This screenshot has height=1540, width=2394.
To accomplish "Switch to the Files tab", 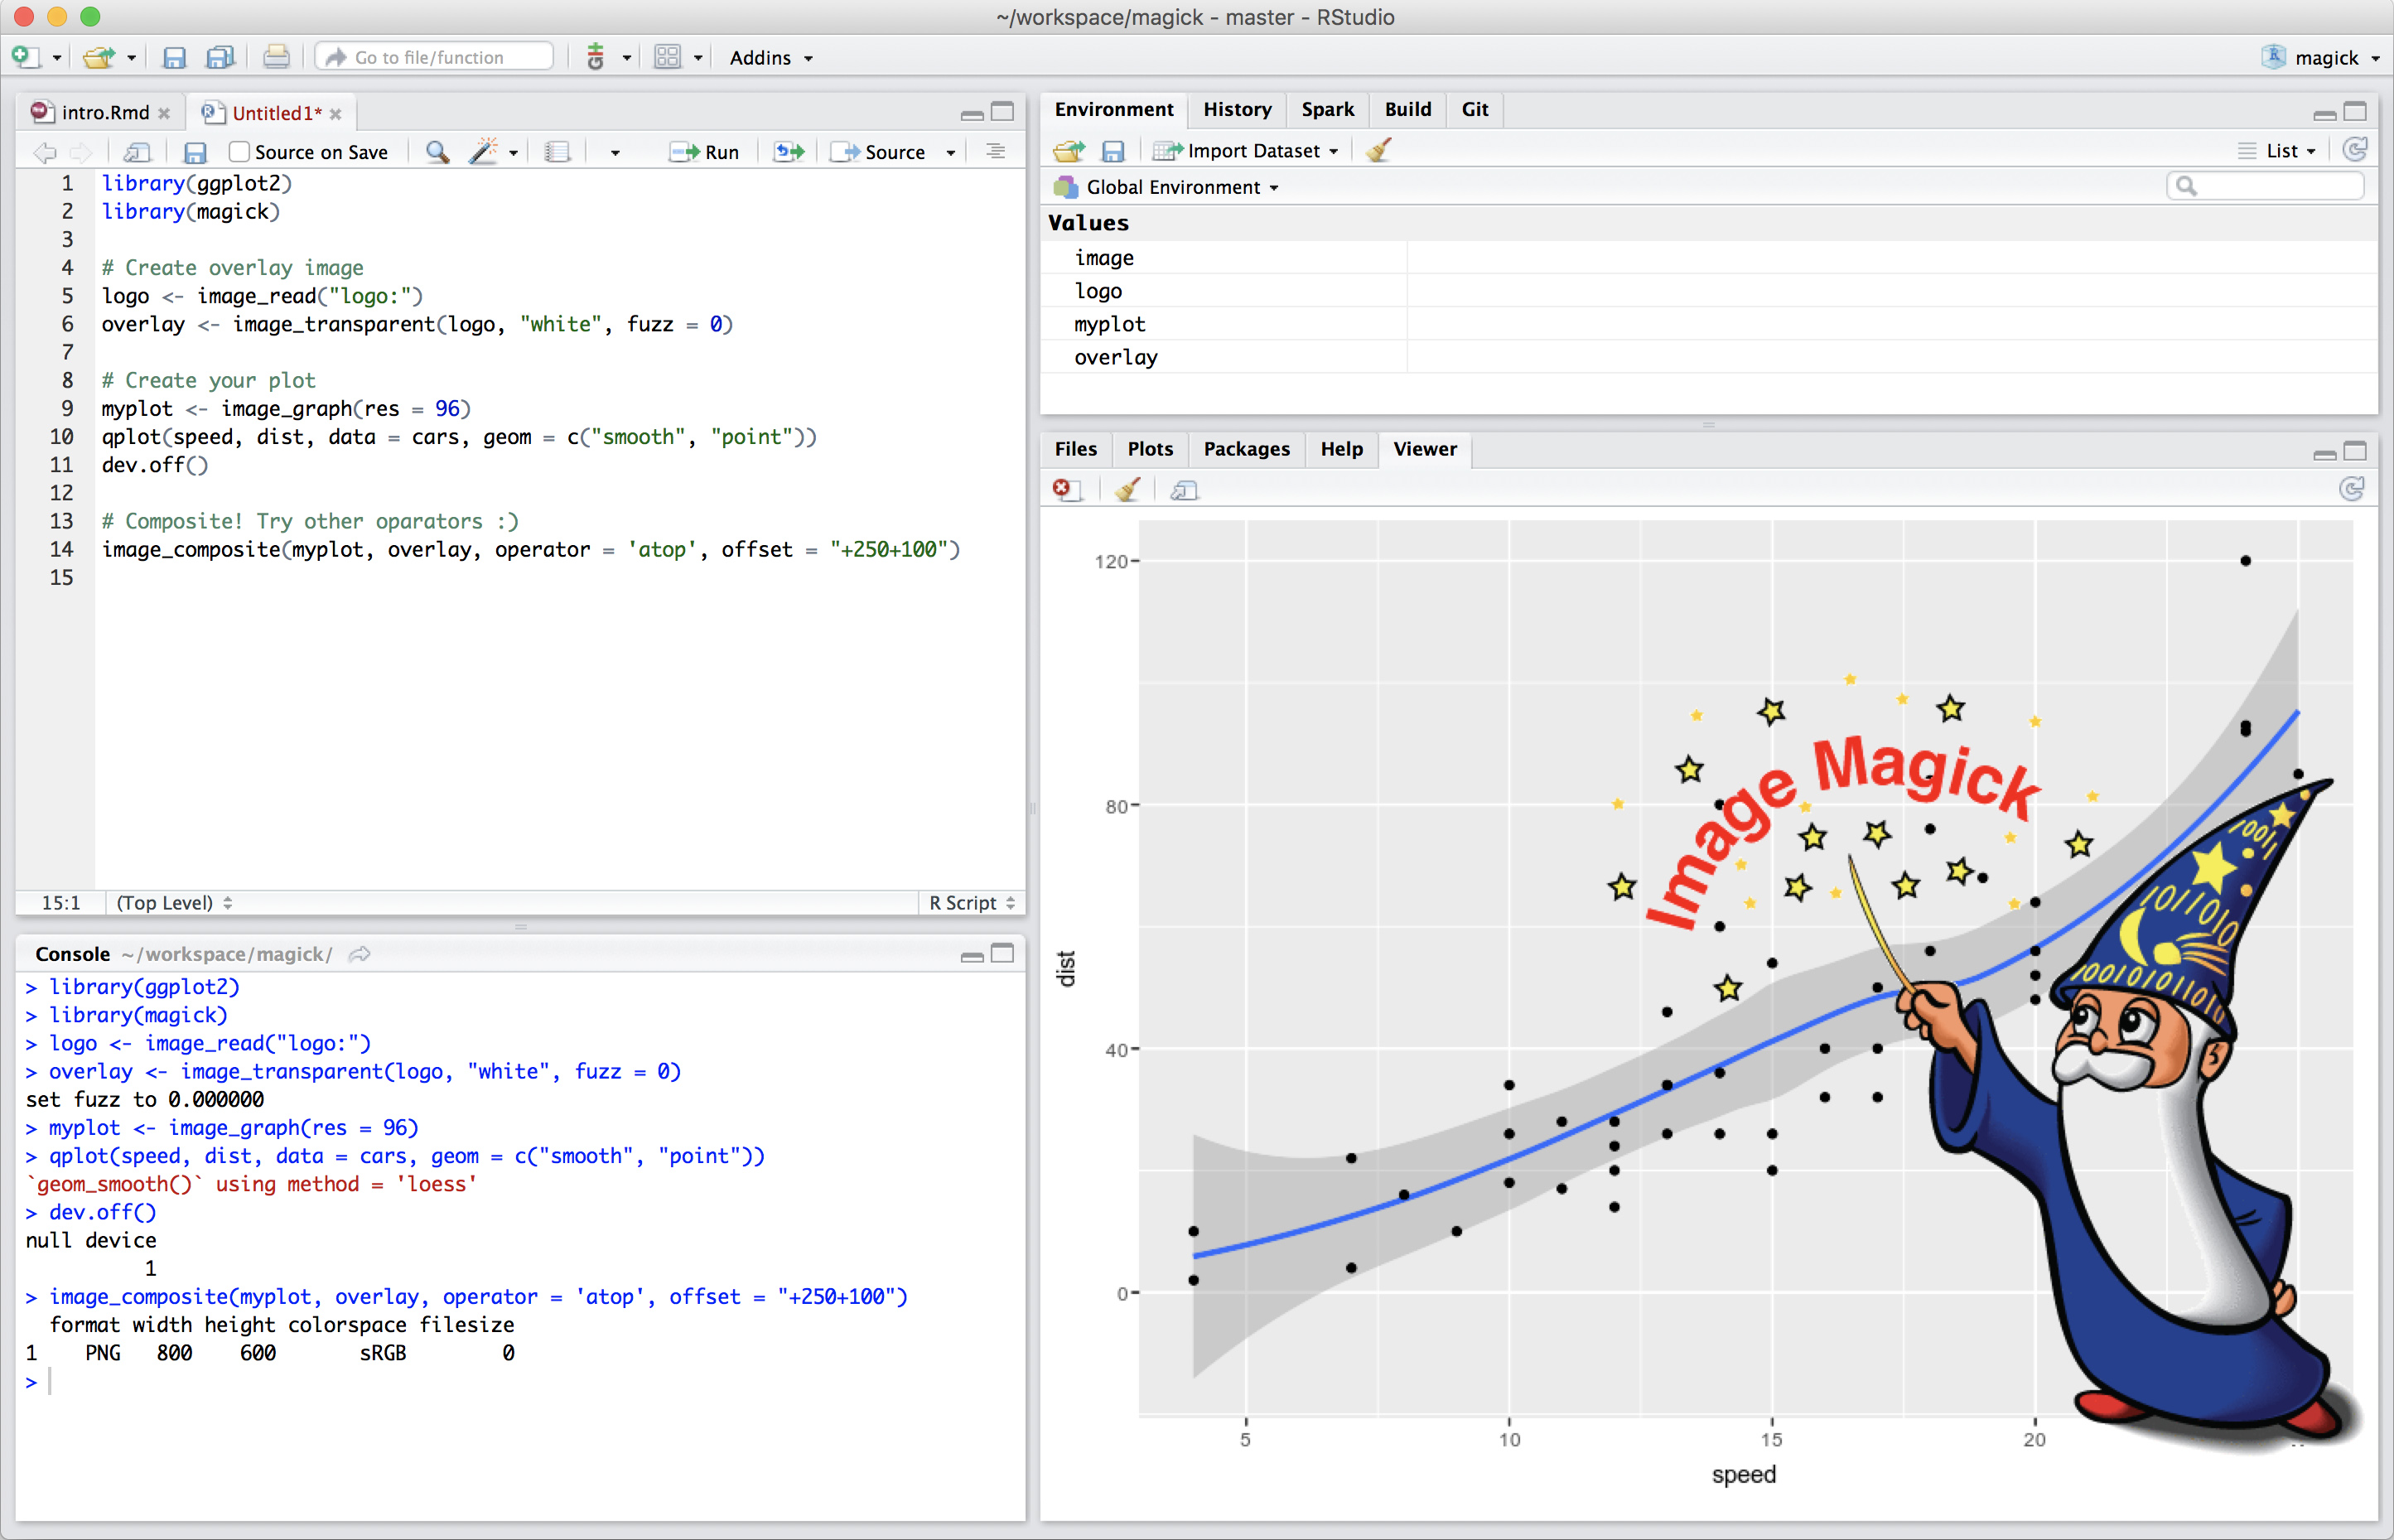I will pyautogui.click(x=1075, y=449).
